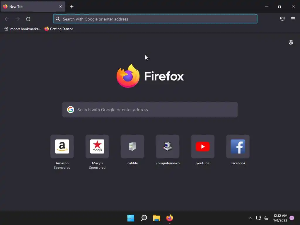Image resolution: width=300 pixels, height=225 pixels.
Task: Close the New Tab tab
Action: coord(61,6)
